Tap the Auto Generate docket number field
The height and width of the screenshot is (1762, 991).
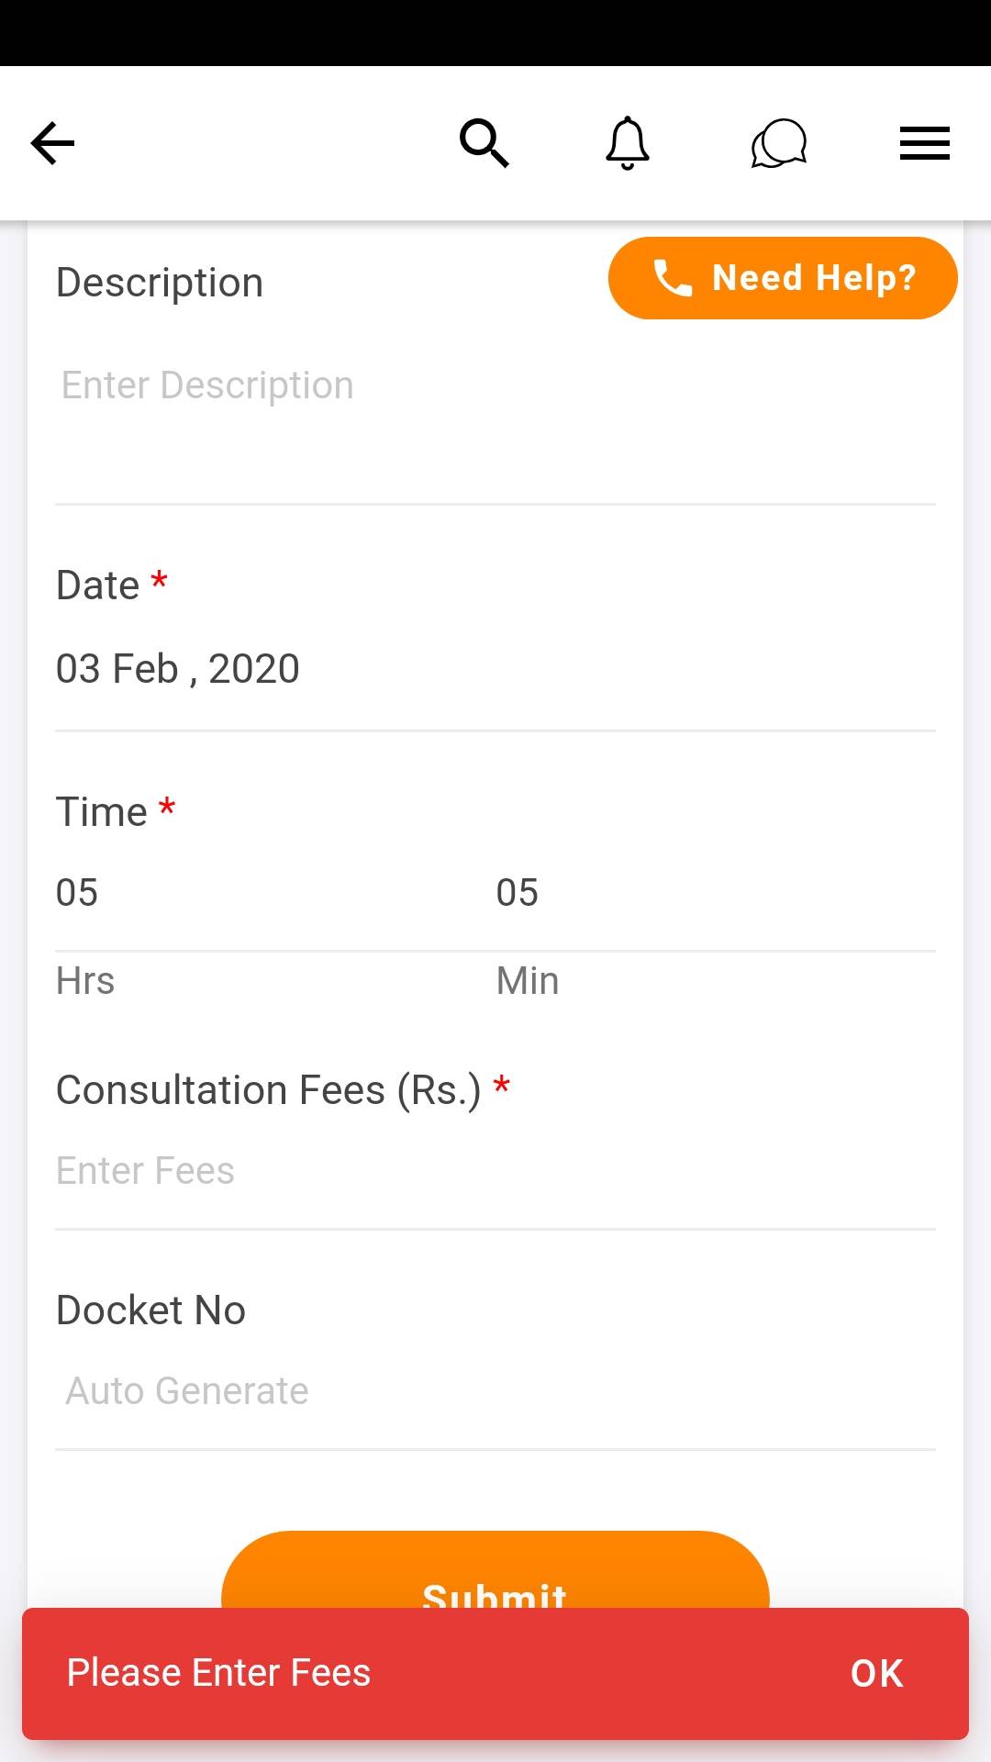click(495, 1391)
